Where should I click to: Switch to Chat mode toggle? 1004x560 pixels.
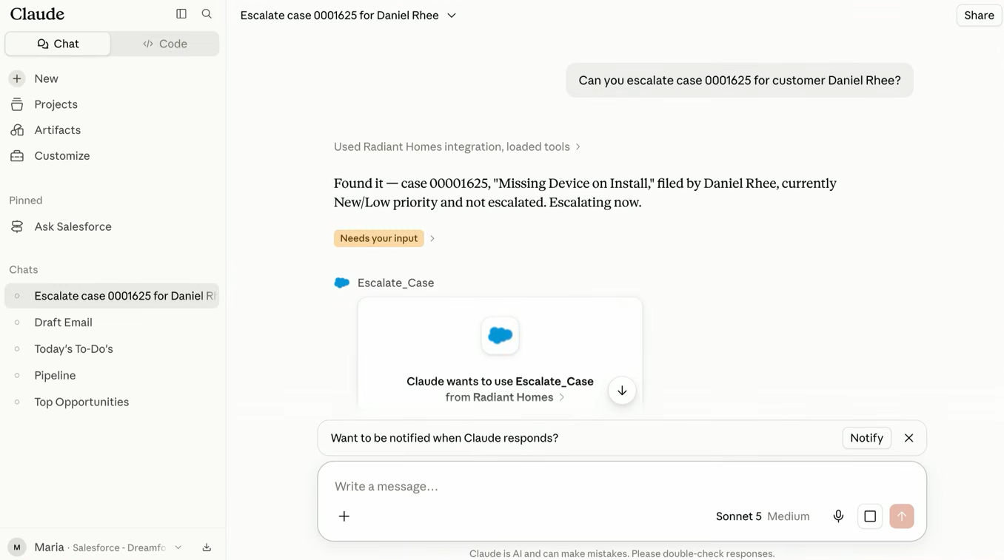pyautogui.click(x=58, y=44)
